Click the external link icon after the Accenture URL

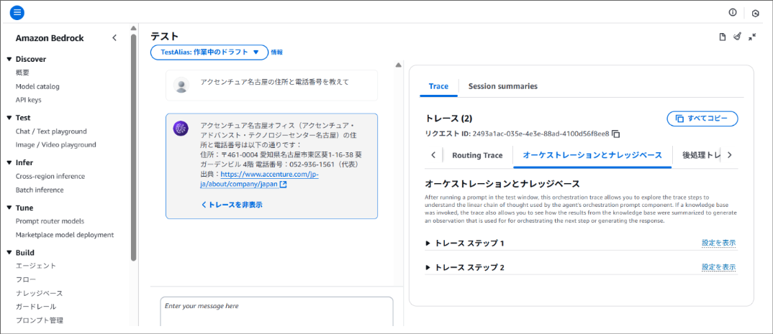tap(283, 185)
